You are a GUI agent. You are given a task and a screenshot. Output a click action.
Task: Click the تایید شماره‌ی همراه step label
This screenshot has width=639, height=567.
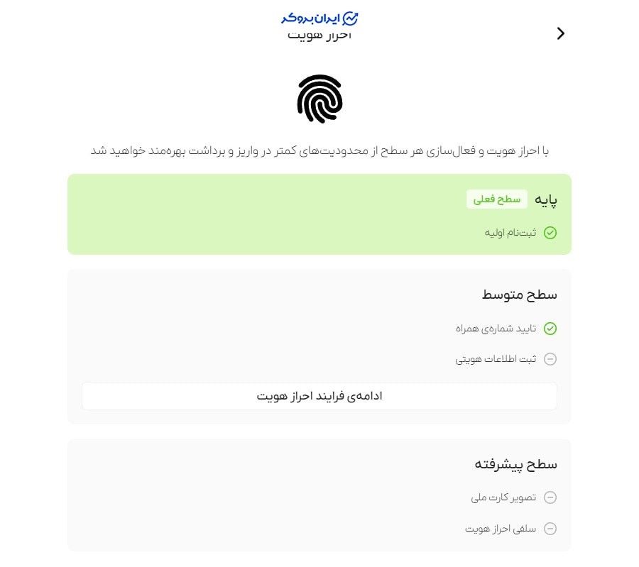click(496, 329)
